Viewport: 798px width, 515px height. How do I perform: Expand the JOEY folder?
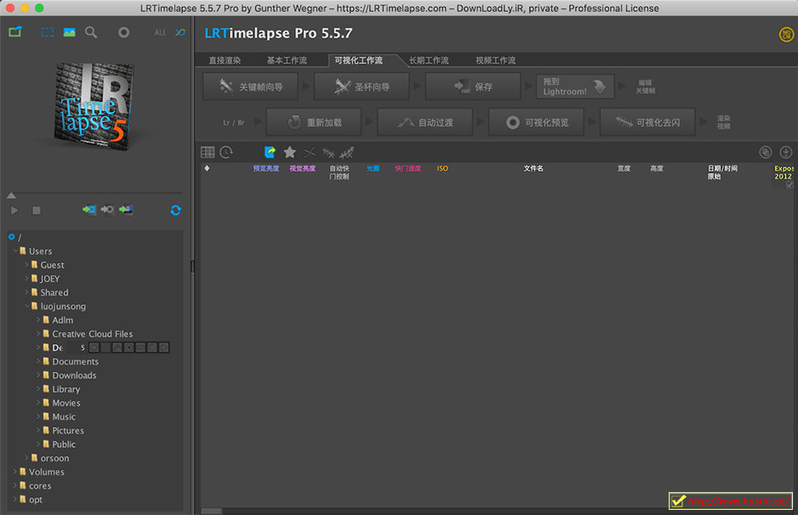(26, 278)
